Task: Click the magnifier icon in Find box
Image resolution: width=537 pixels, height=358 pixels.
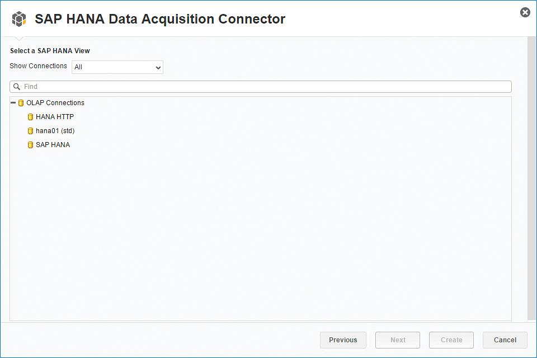Action: 16,87
